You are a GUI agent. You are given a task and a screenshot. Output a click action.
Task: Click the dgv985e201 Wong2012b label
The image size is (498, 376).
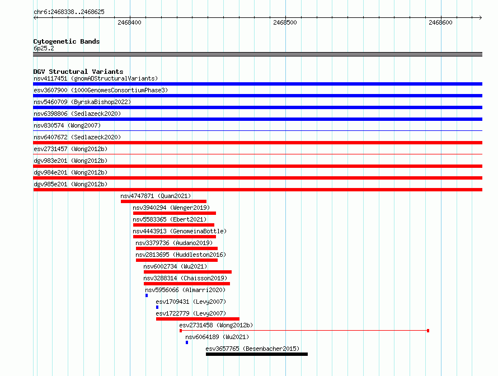[x=71, y=184]
